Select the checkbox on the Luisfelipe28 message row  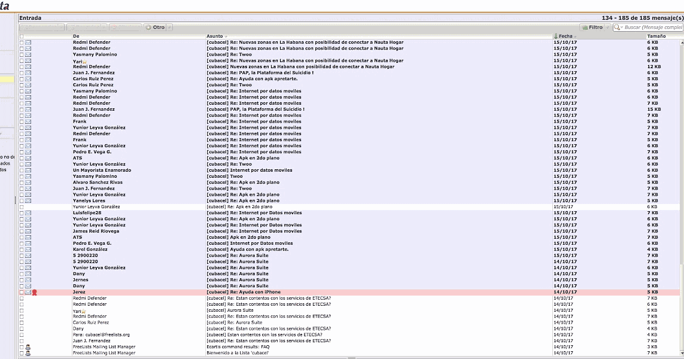click(20, 212)
